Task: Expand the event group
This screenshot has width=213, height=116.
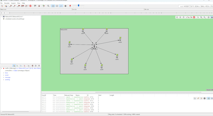Action: point(4,75)
